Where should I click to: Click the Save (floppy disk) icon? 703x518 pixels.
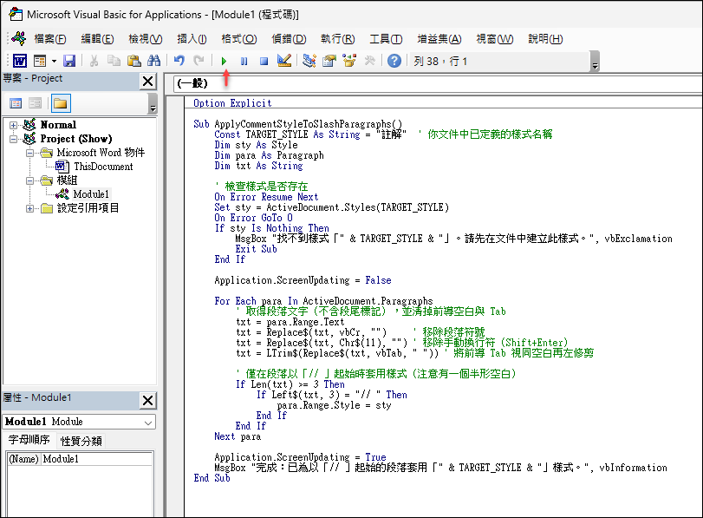[x=69, y=61]
